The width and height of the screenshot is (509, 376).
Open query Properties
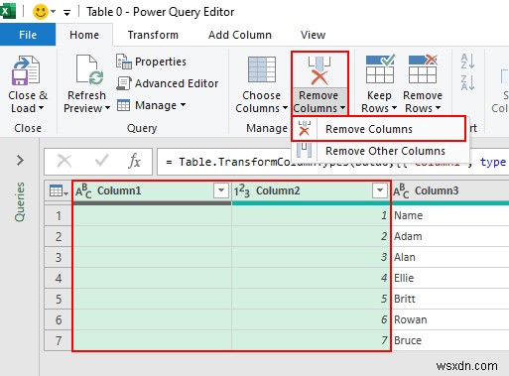tap(151, 62)
